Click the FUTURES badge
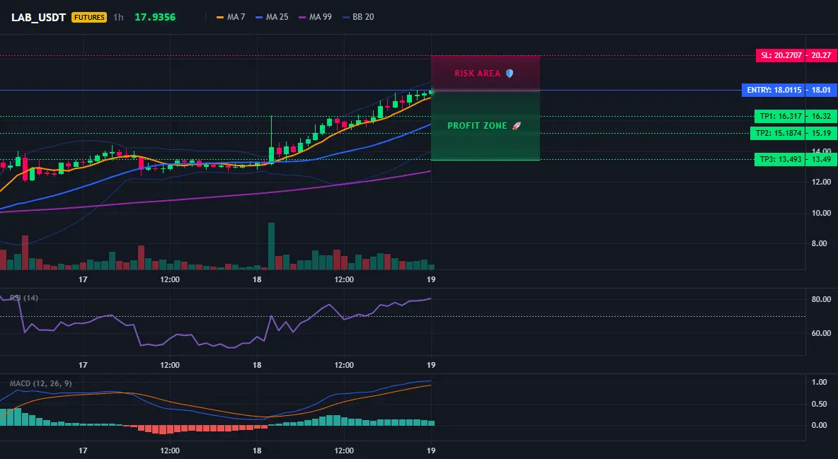The height and width of the screenshot is (459, 838). point(89,17)
